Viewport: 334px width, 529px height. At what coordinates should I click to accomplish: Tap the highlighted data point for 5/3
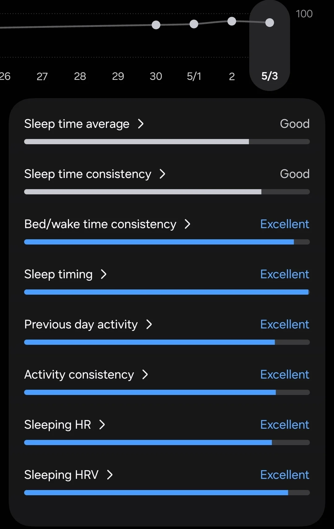(x=269, y=22)
